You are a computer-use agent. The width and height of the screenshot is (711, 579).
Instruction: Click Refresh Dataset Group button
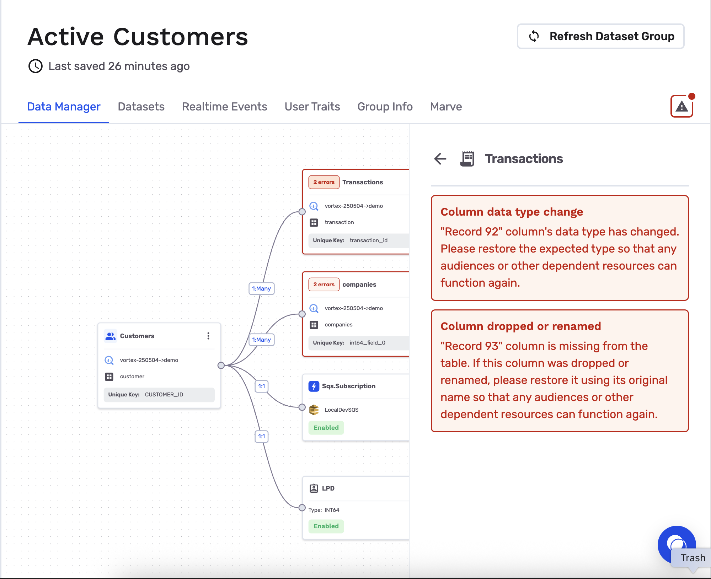(600, 36)
